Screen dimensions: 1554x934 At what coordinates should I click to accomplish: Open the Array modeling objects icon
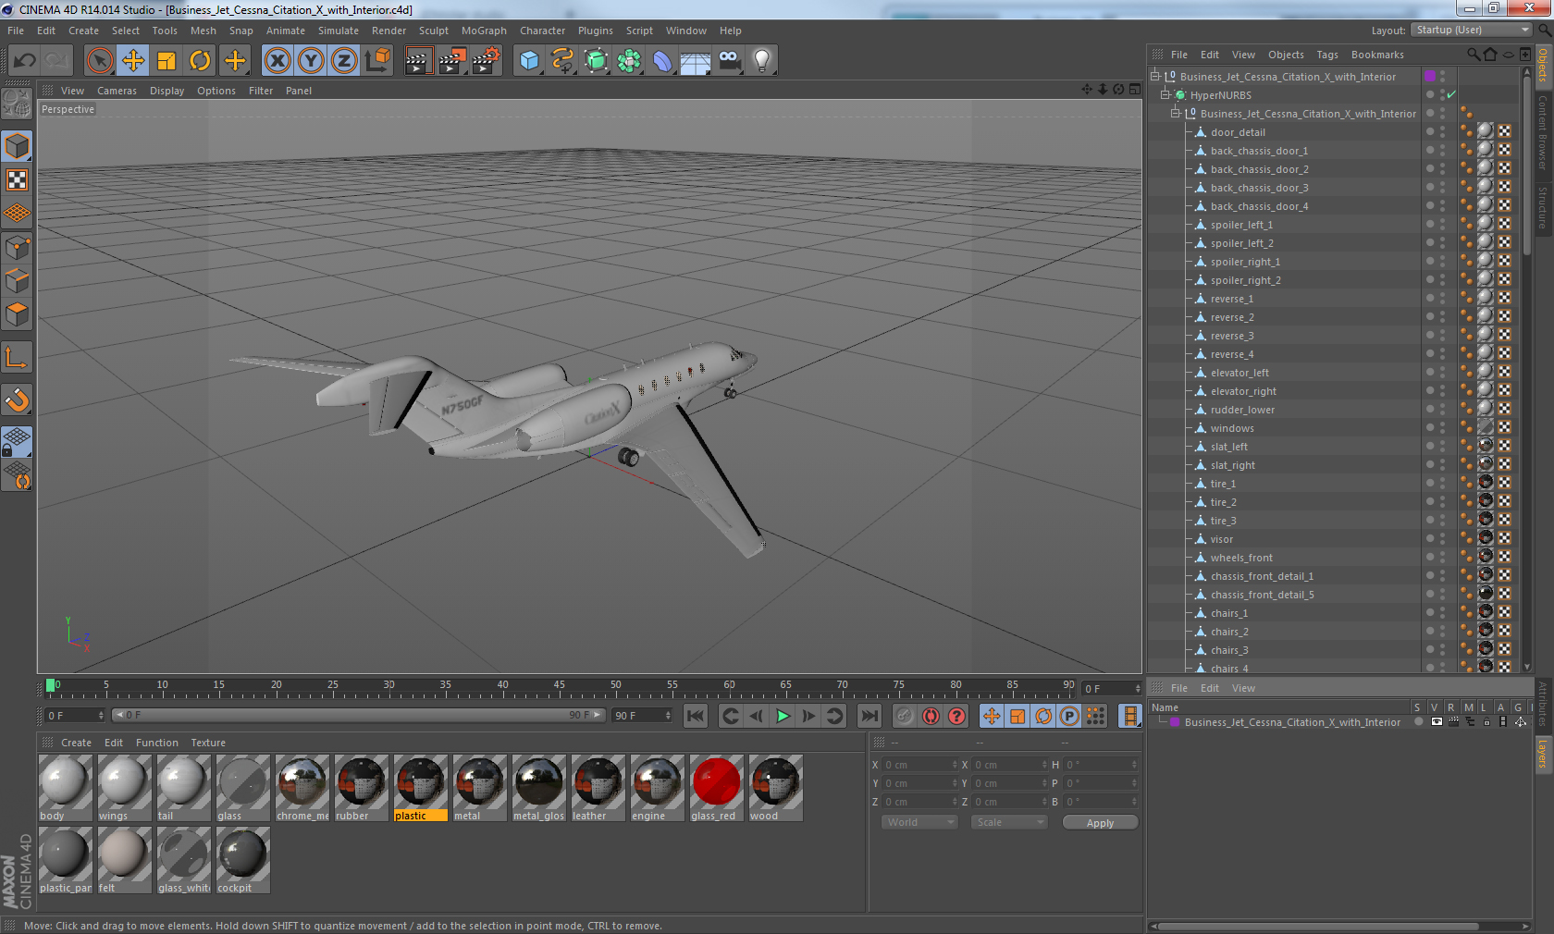[x=629, y=61]
